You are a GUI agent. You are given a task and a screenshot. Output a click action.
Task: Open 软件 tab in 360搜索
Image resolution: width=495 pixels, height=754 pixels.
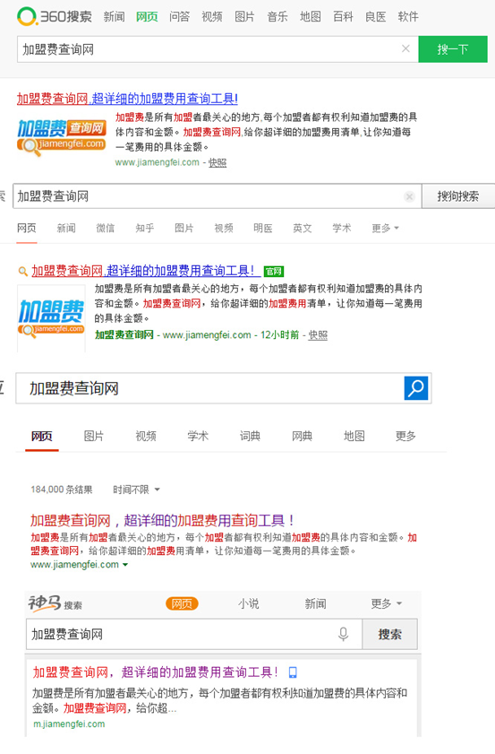point(408,17)
